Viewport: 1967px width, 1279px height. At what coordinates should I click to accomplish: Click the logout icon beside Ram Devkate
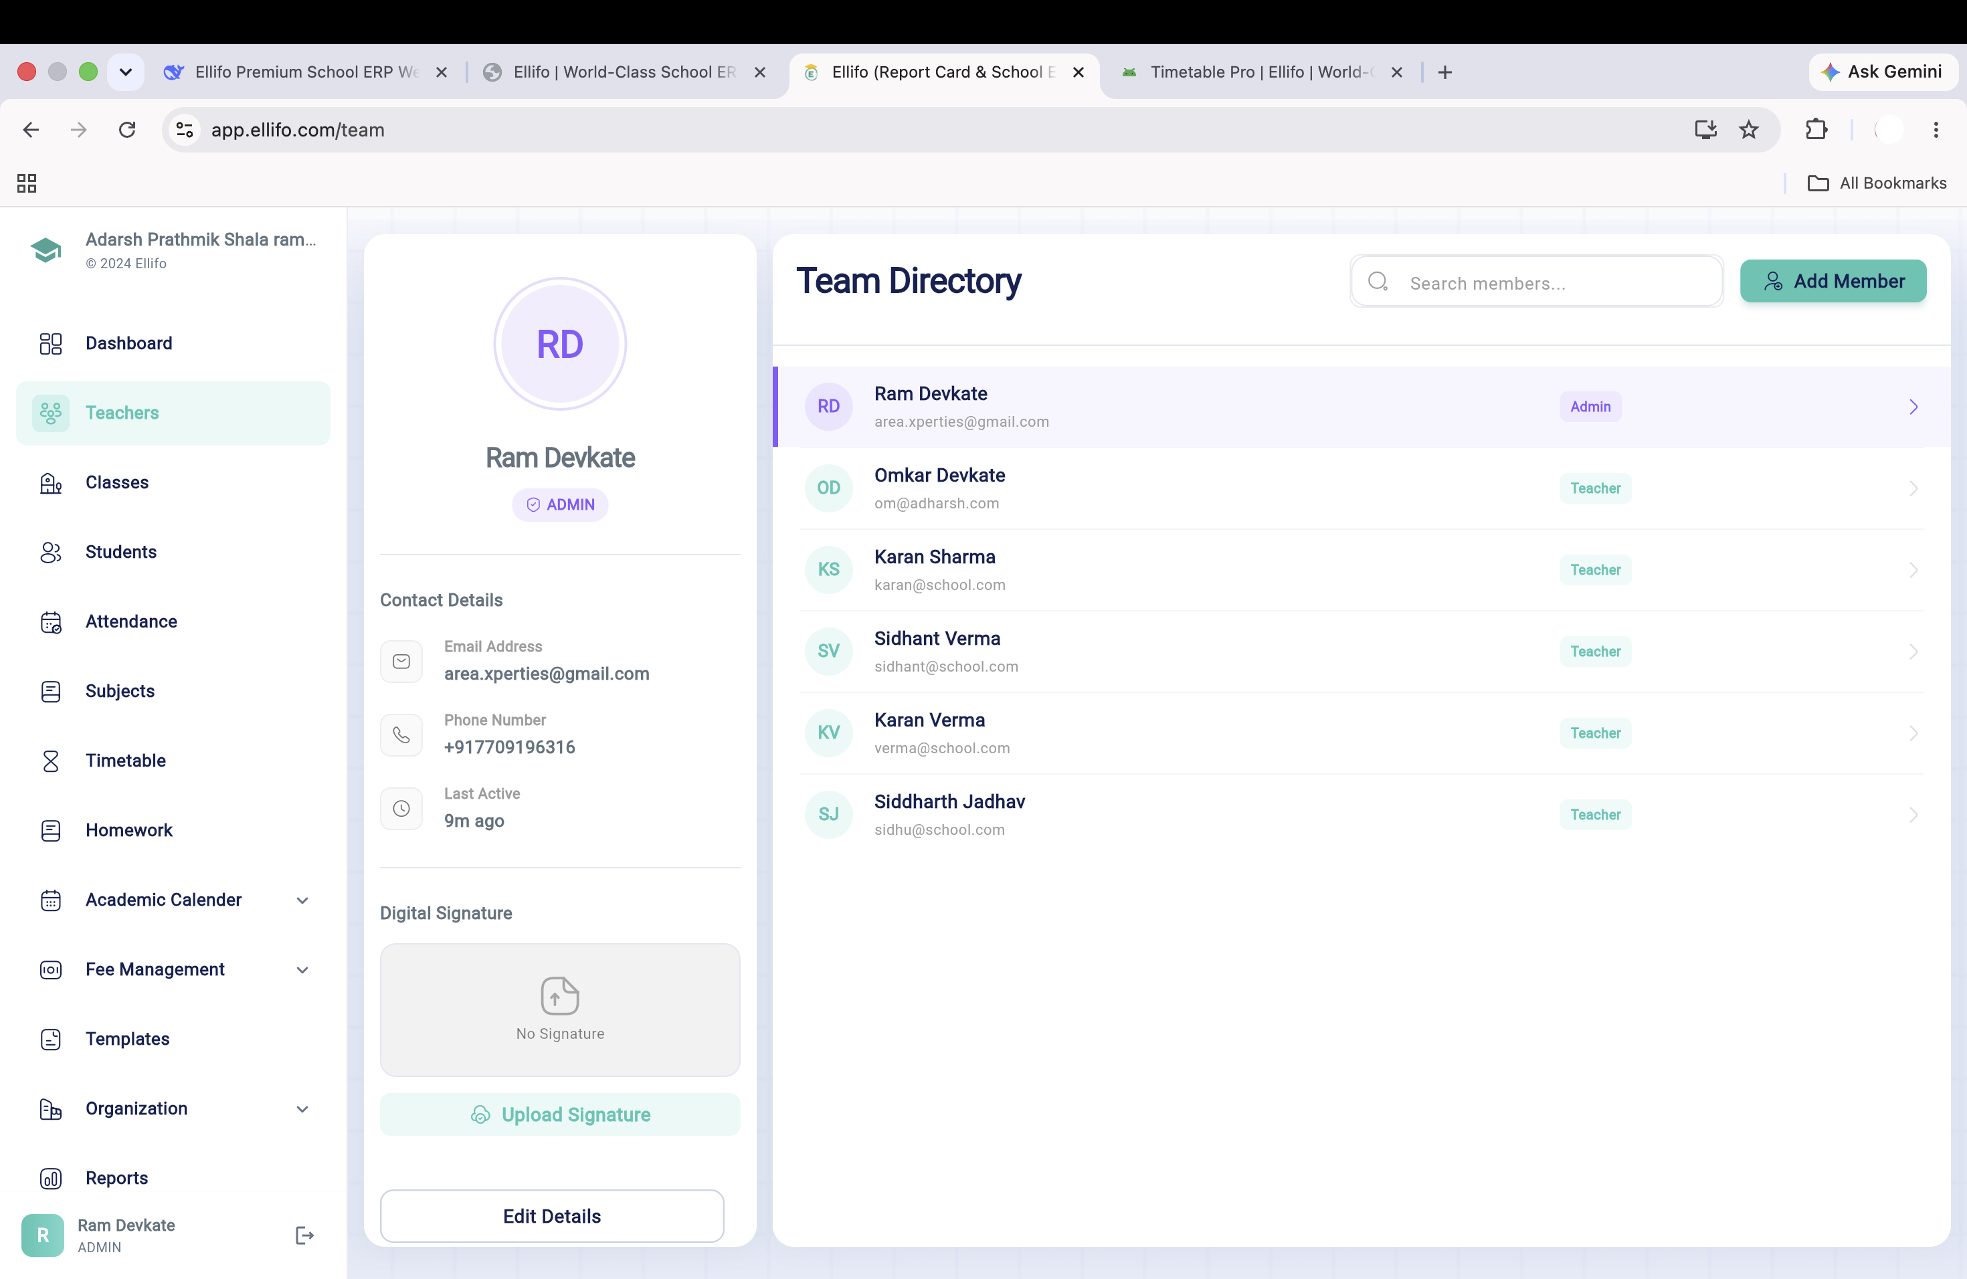304,1236
